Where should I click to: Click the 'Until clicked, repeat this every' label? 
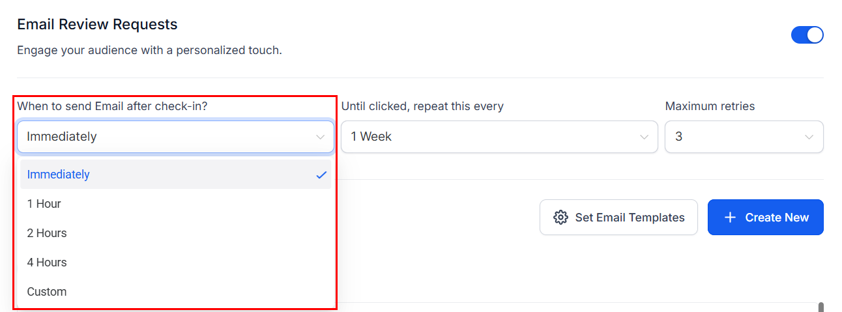(422, 106)
